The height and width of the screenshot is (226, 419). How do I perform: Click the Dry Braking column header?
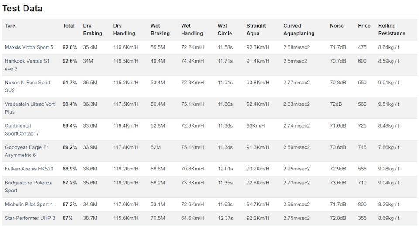[x=93, y=29]
